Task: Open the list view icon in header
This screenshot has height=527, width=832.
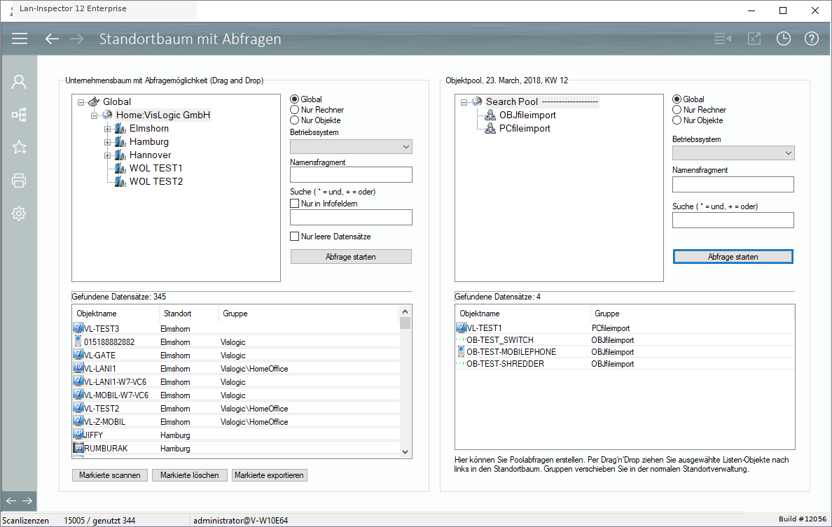Action: tap(722, 38)
